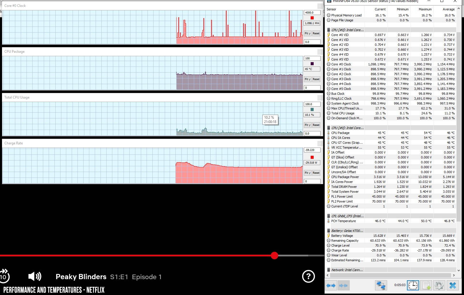This screenshot has width=464, height=295.
Task: Edit the -59.220 max field of Charge Rate
Action: (312, 150)
